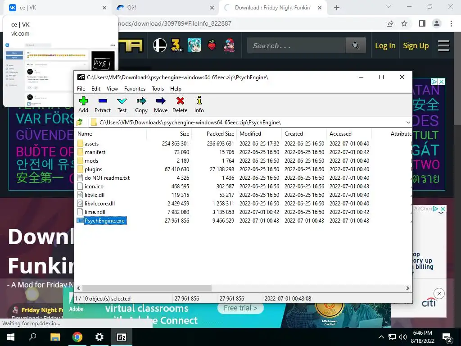461x346 pixels.
Task: Close the Citi ad overlay
Action: pos(439,294)
